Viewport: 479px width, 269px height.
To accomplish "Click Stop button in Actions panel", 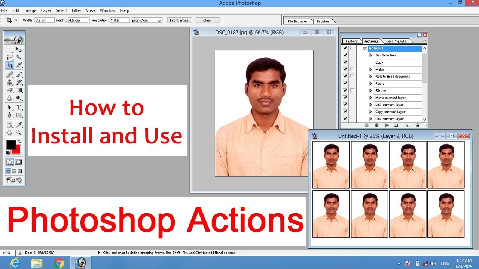I will point(367,125).
